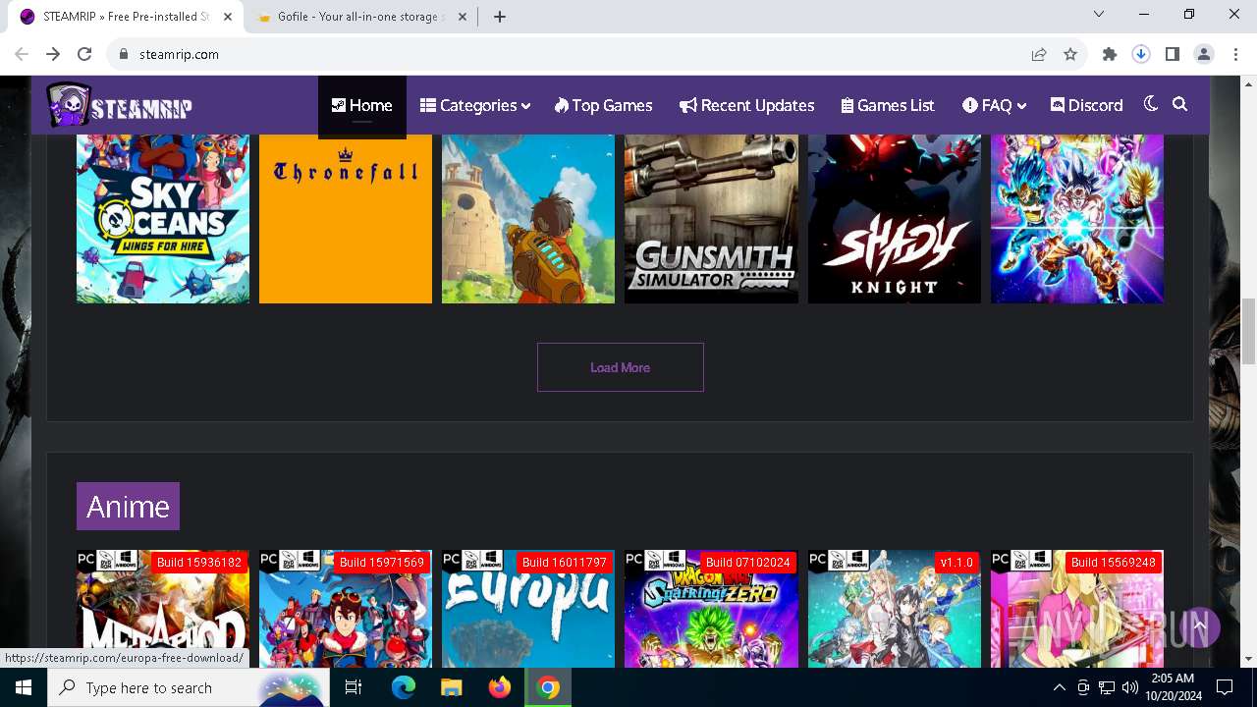The height and width of the screenshot is (707, 1257).
Task: Show hidden system tray icons
Action: point(1059,687)
